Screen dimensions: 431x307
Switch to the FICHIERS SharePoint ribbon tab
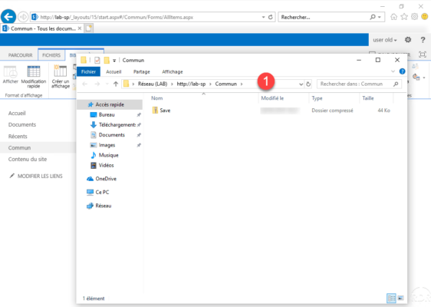(51, 55)
